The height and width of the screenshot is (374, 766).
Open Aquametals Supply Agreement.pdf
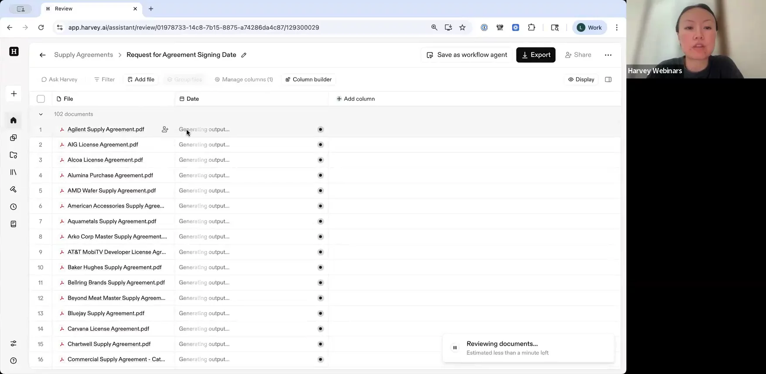tap(112, 221)
